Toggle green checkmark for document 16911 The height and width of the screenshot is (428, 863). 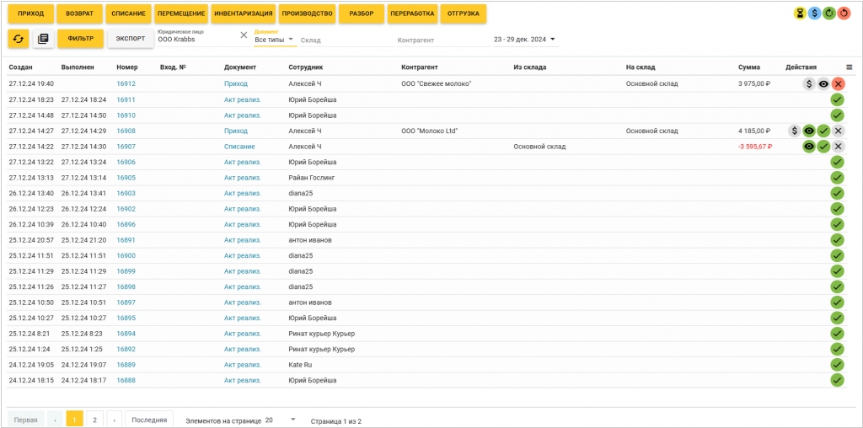pos(837,99)
